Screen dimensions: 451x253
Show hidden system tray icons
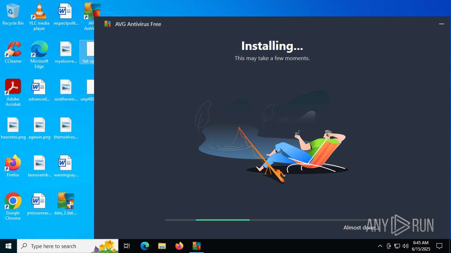coord(380,246)
